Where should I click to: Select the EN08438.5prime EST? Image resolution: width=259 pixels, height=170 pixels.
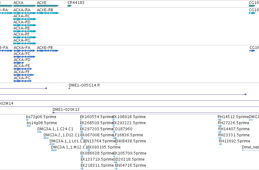pyautogui.click(x=116, y=144)
